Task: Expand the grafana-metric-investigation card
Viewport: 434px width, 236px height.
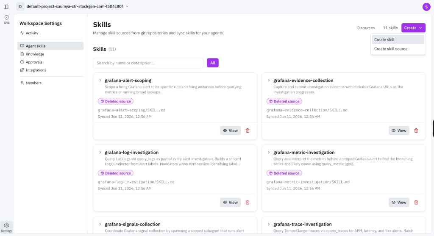Action: tap(268, 153)
